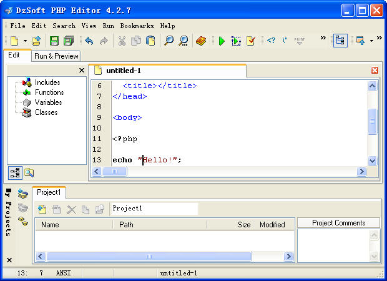Toggle the code explorer tree panel button
This screenshot has width=387, height=281.
tap(340, 41)
